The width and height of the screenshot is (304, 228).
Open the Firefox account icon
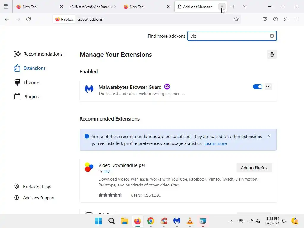(275, 19)
